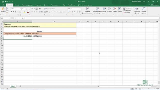
Task: Click the cell borders icon
Action: coord(20,12)
